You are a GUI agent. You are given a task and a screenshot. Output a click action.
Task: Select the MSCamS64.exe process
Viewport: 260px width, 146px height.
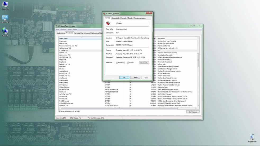[64, 87]
